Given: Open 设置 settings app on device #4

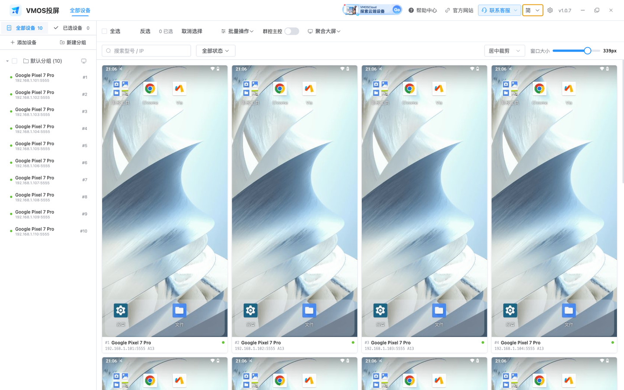Looking at the screenshot, I should (510, 310).
